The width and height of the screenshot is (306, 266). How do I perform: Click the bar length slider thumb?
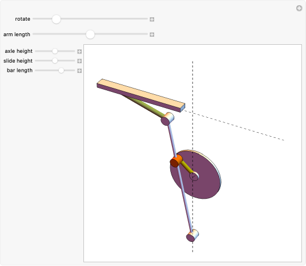click(62, 70)
